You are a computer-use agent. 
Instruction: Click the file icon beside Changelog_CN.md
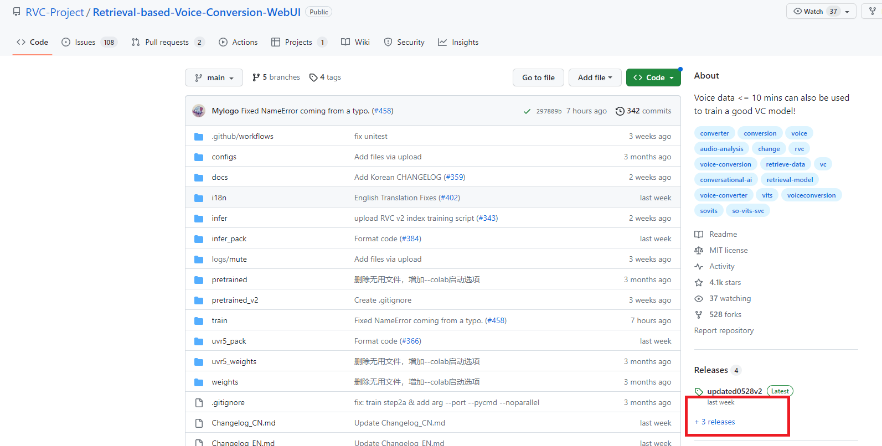(199, 423)
